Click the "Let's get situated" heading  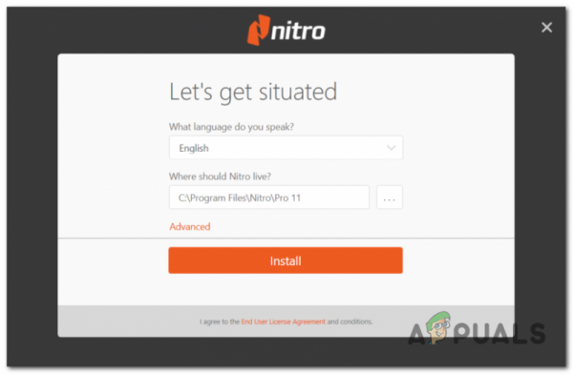[253, 92]
